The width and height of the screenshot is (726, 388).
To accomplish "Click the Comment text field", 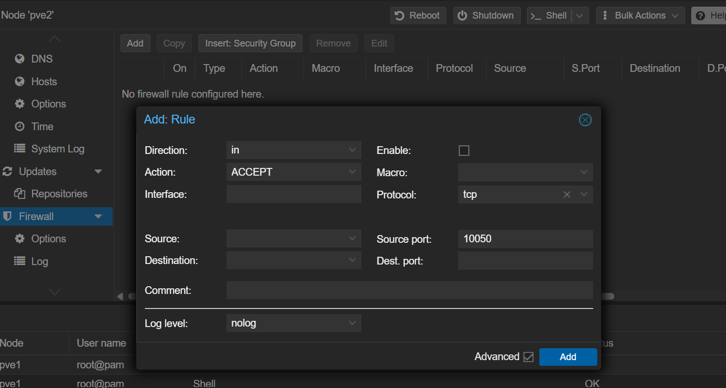I will click(x=409, y=290).
